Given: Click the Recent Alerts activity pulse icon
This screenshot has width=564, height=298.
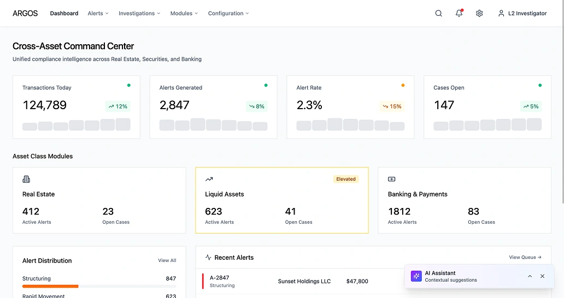Looking at the screenshot, I should pos(208,258).
